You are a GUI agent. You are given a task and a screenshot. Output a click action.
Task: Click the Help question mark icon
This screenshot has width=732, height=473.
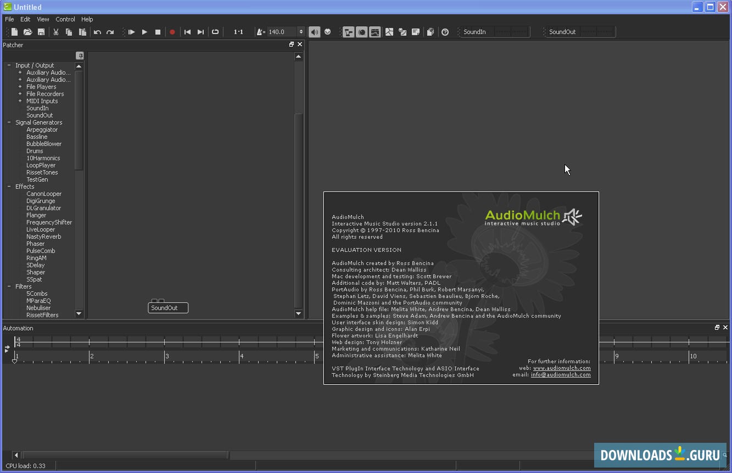445,32
